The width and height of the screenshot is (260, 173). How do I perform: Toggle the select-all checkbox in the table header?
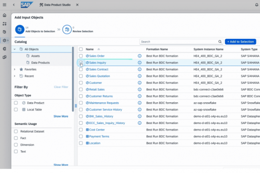(x=81, y=49)
